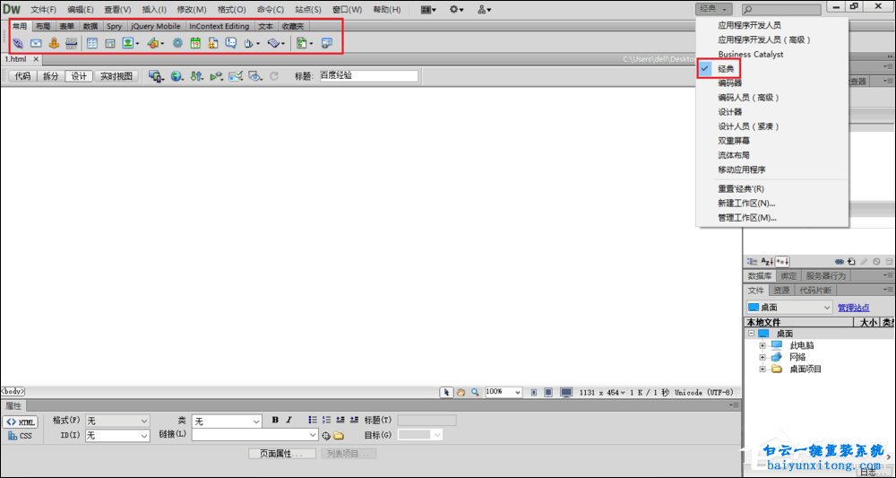Switch to Split view button
Screen dimensions: 896x478
click(51, 76)
